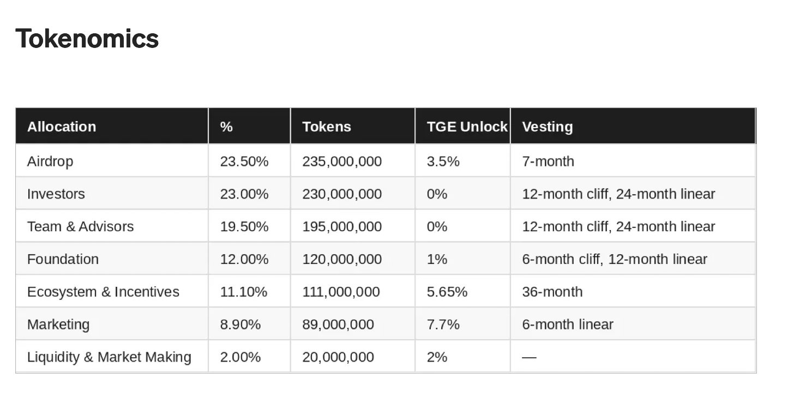Click the 7-month vesting cell
The width and height of the screenshot is (806, 409).
(x=548, y=161)
